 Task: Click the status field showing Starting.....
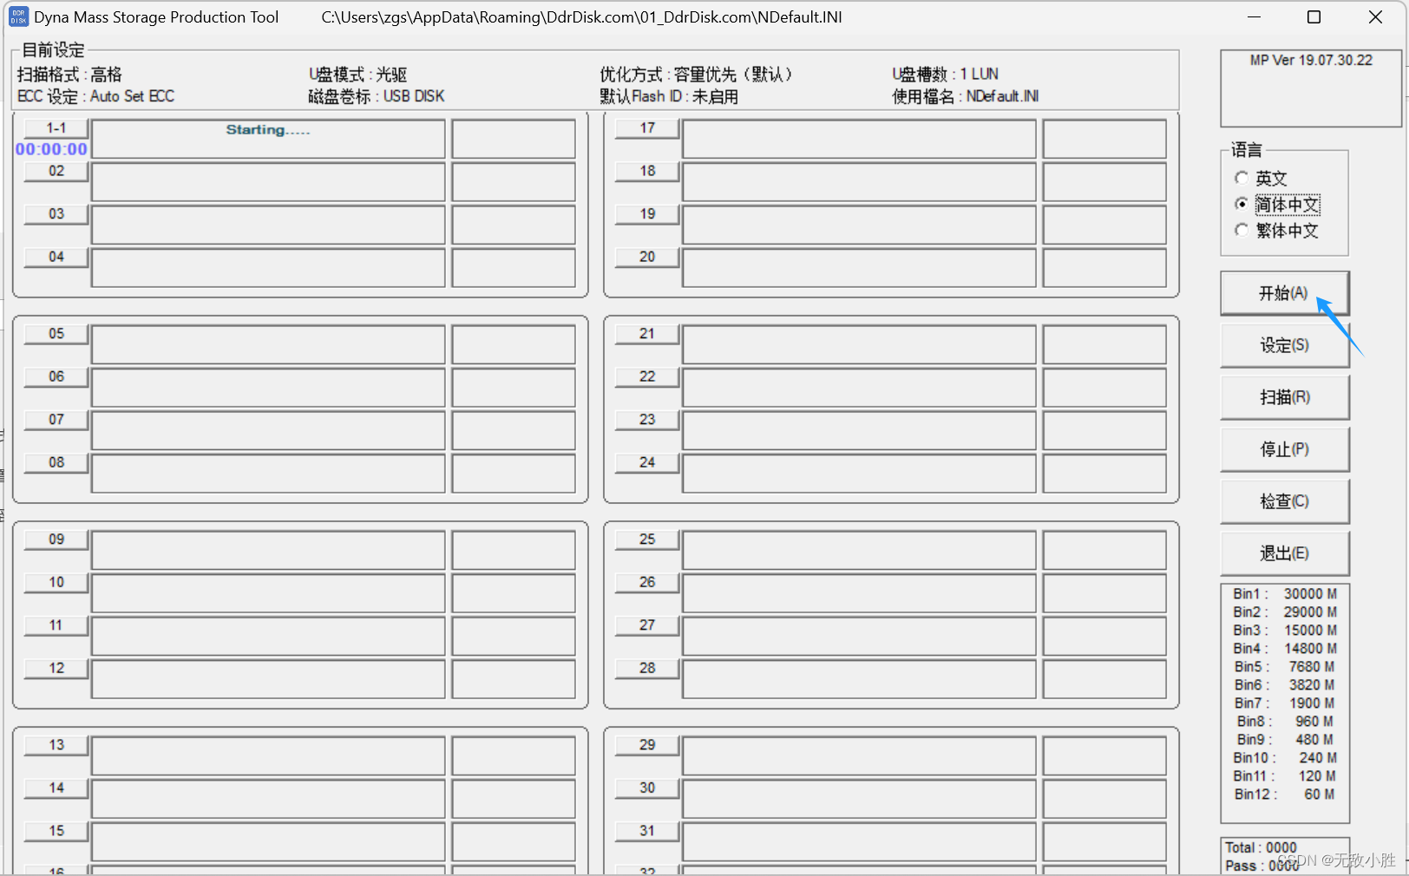(266, 138)
